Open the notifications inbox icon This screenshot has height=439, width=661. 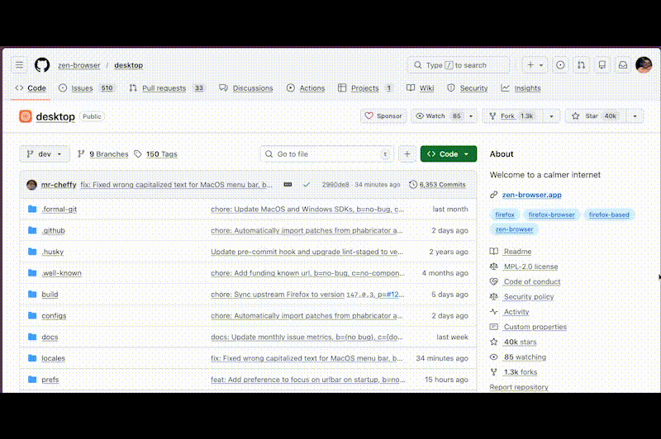(623, 65)
